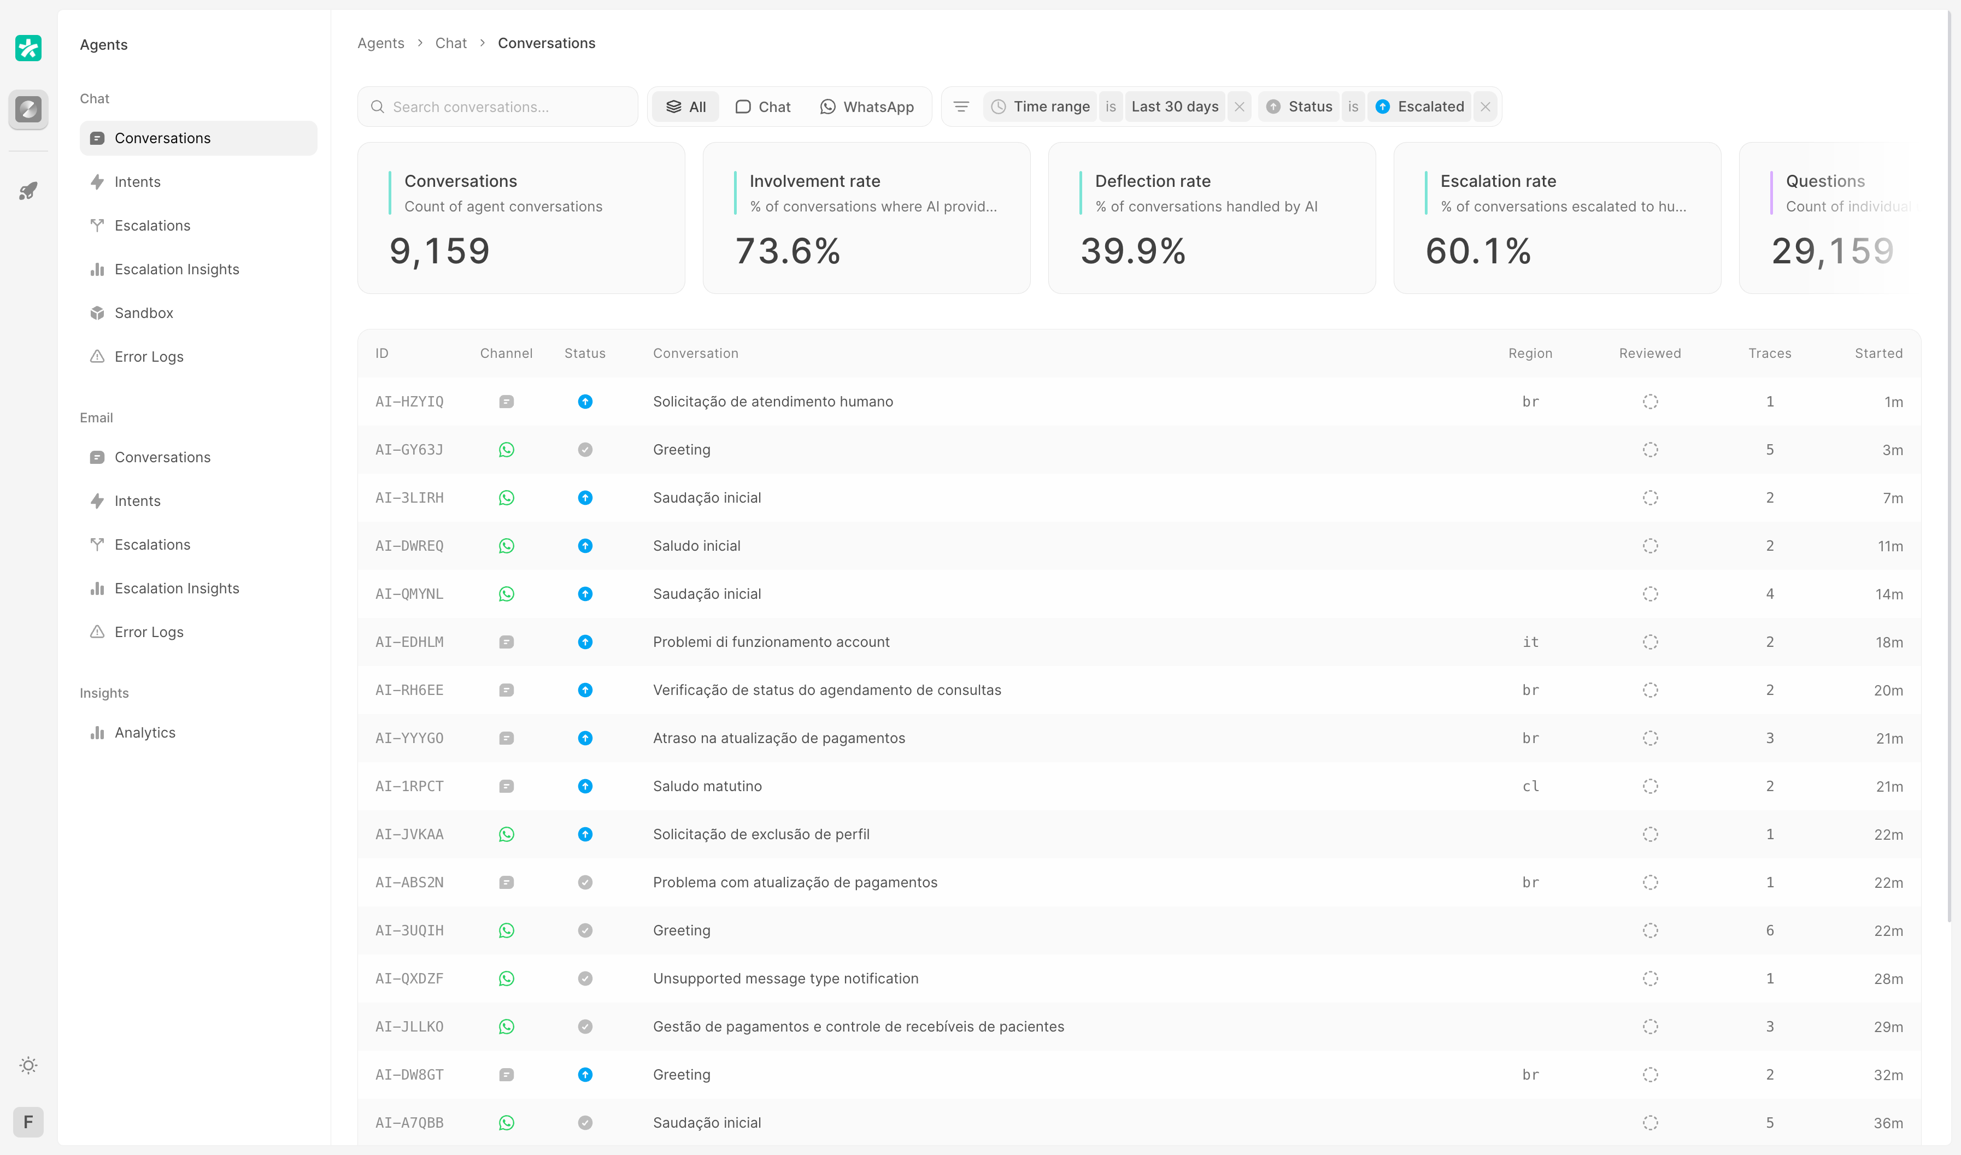Click the WhatsApp icon for AI-3LIRH

pyautogui.click(x=506, y=498)
